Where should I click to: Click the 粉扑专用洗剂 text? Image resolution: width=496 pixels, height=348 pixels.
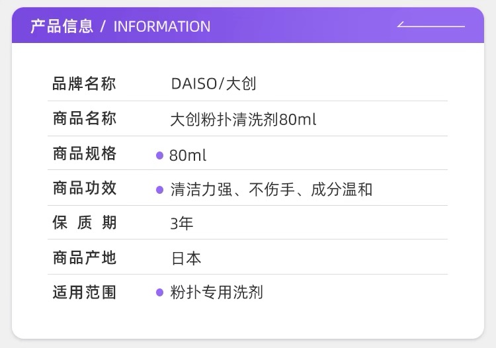216,292
